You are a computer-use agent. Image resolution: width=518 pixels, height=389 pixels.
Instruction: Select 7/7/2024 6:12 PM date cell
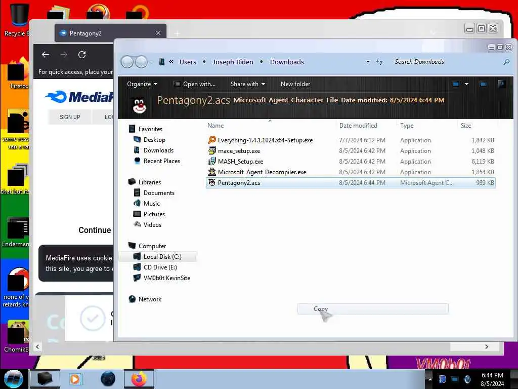[x=362, y=140]
